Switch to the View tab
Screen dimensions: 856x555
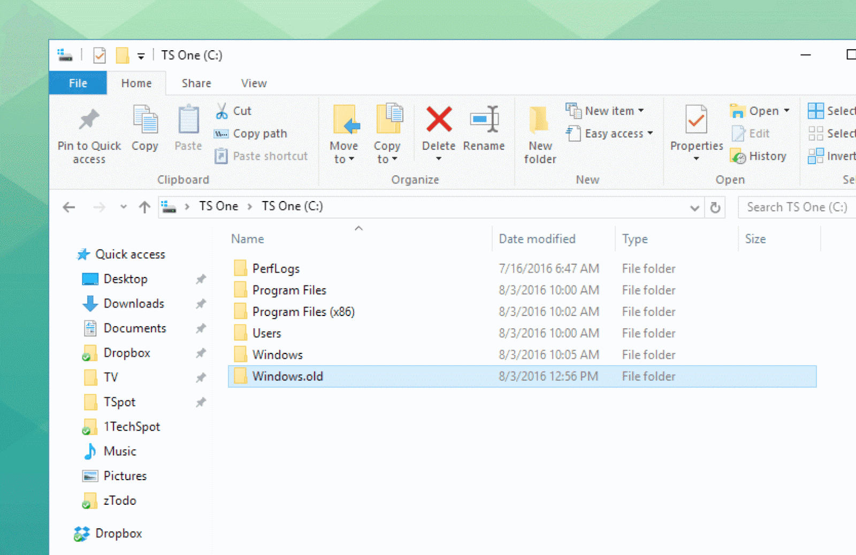pos(253,83)
